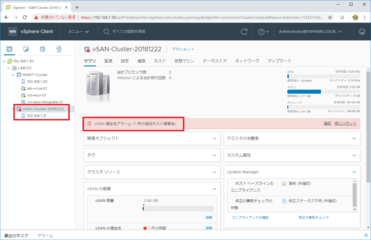
Task: Click the 確認 alarm acknowledge link
Action: pos(327,124)
